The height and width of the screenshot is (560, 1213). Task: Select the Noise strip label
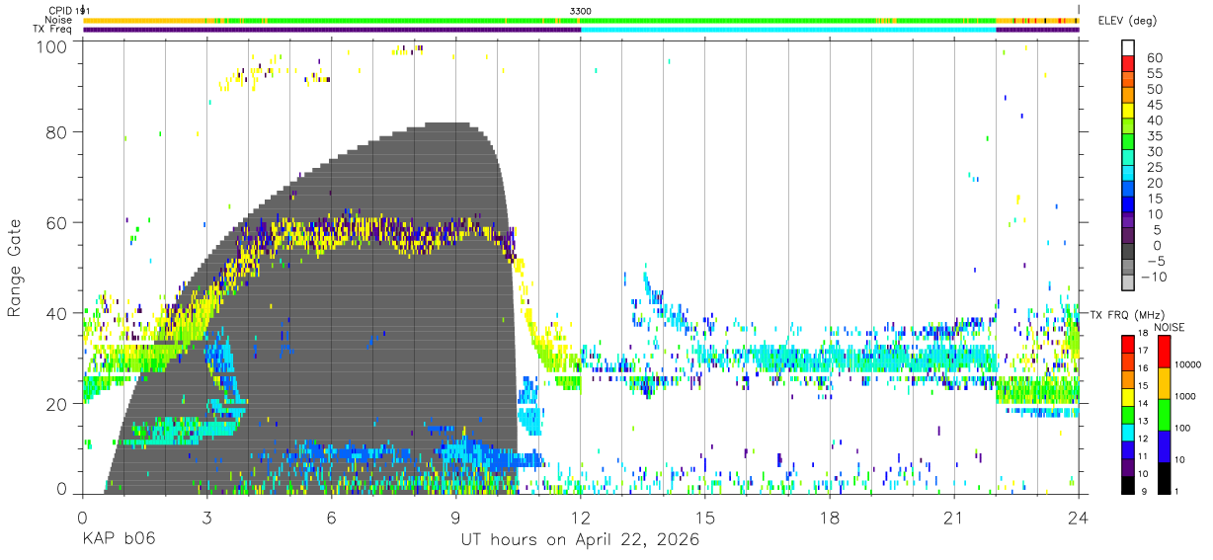pos(59,20)
